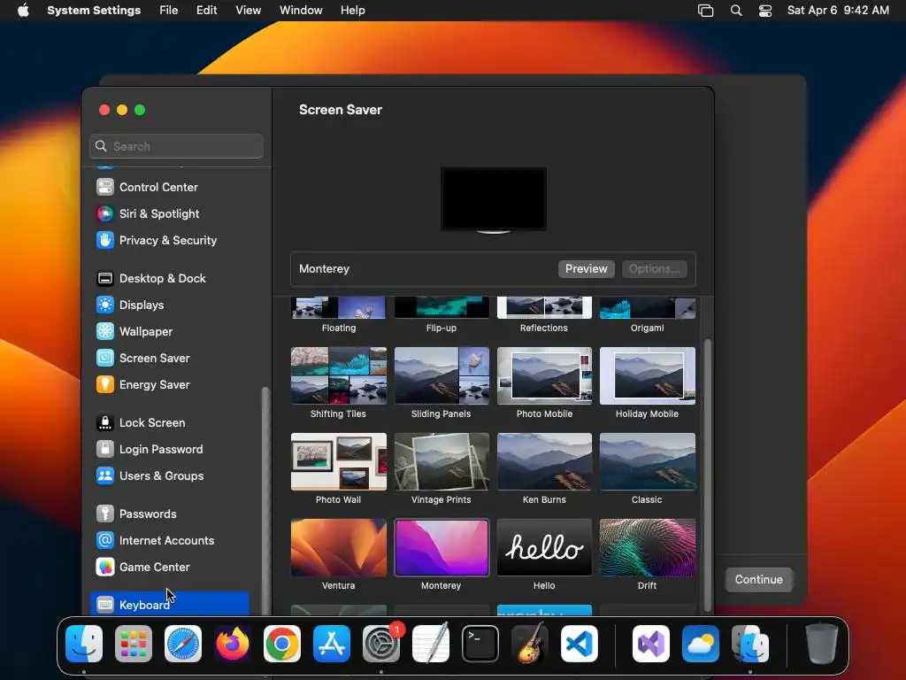Click the Options... button
Viewport: 906px width, 680px height.
[654, 269]
